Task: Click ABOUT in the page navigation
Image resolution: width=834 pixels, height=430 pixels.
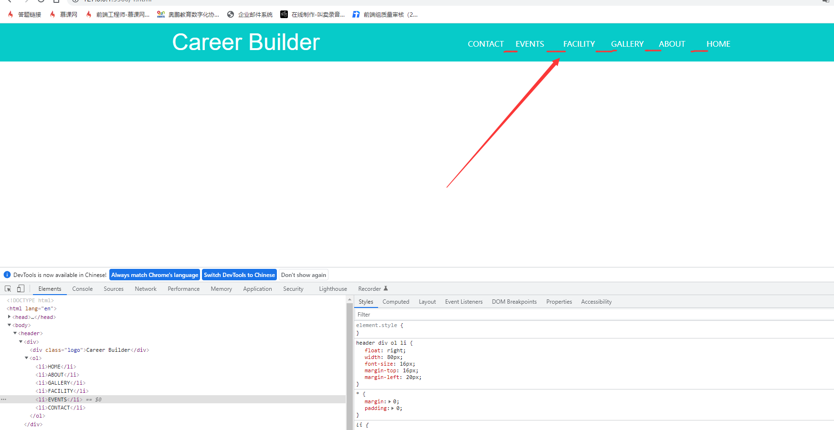Action: point(672,44)
